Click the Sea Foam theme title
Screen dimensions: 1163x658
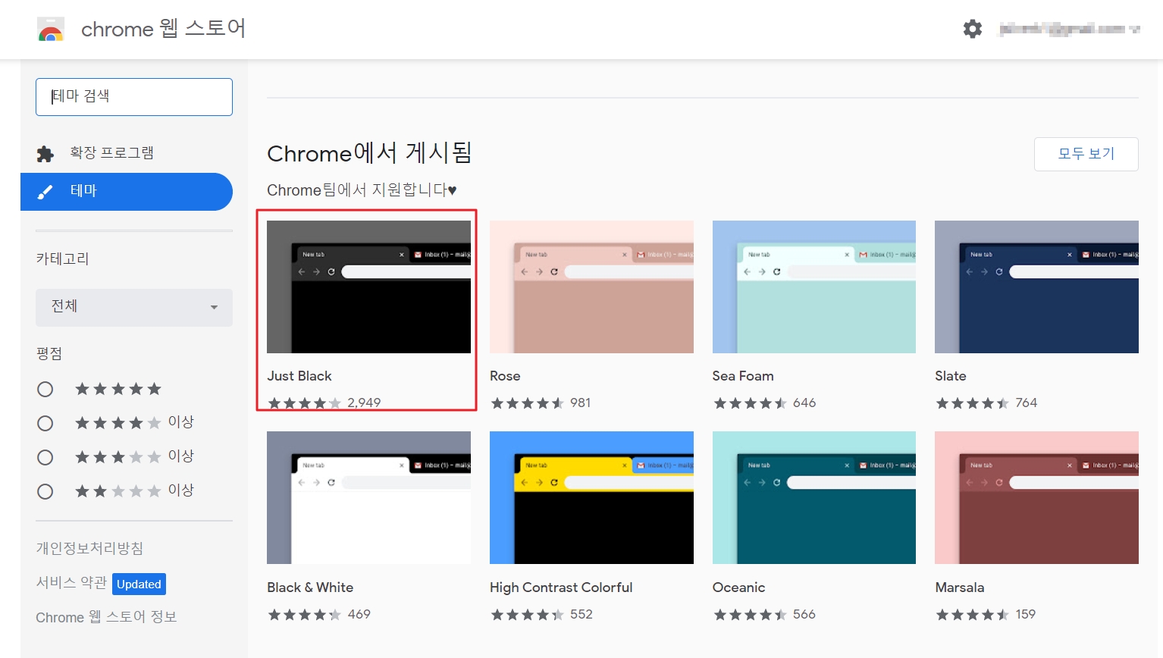[x=743, y=376]
